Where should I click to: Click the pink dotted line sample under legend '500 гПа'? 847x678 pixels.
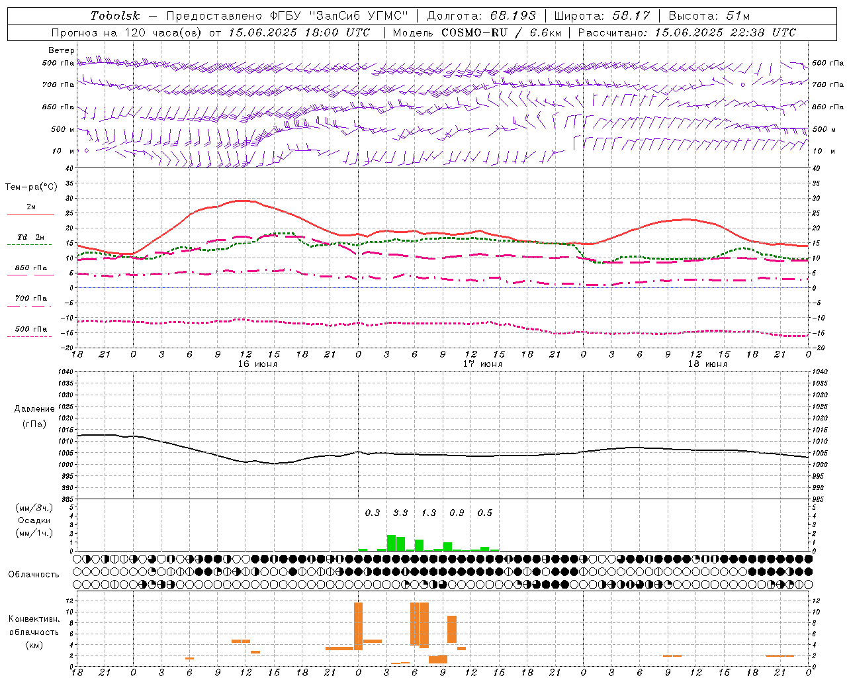[x=30, y=336]
